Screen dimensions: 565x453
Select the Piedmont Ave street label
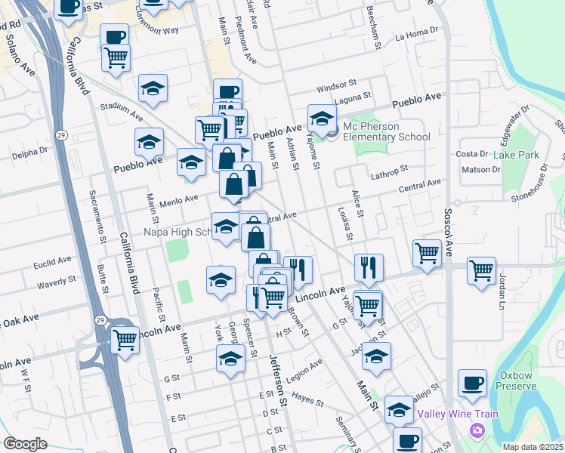(245, 40)
